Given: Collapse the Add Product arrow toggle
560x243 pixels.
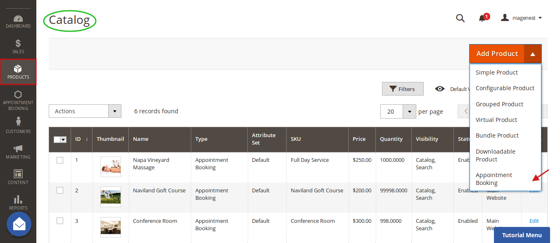Looking at the screenshot, I should 533,54.
